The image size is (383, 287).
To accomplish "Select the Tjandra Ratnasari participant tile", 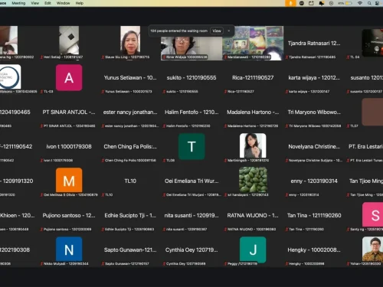I will click(x=314, y=43).
